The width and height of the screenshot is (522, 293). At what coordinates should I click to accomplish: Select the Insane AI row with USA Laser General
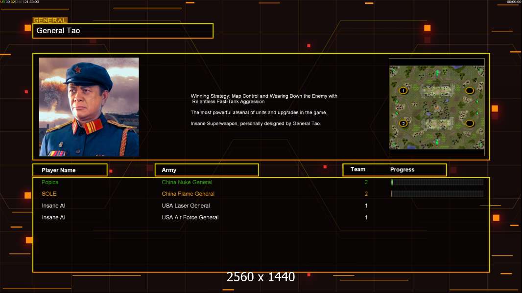pos(261,206)
